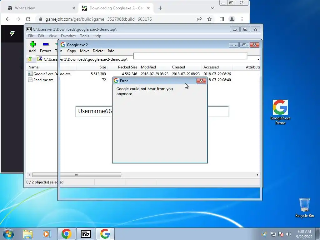Viewport: 320px width, 240px height.
Task: Click the empty text field in Google.exe 2
Action: pos(190,56)
